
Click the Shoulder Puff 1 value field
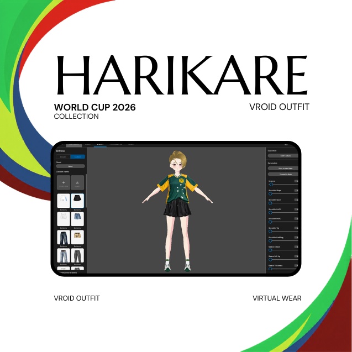tap(296, 209)
